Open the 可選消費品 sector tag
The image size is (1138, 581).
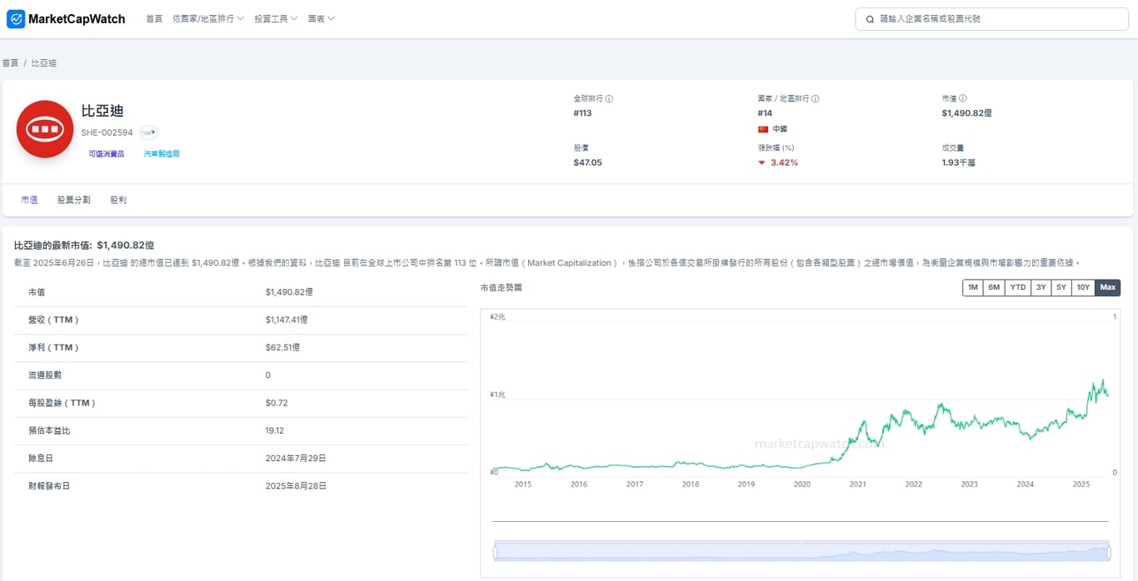click(x=107, y=154)
